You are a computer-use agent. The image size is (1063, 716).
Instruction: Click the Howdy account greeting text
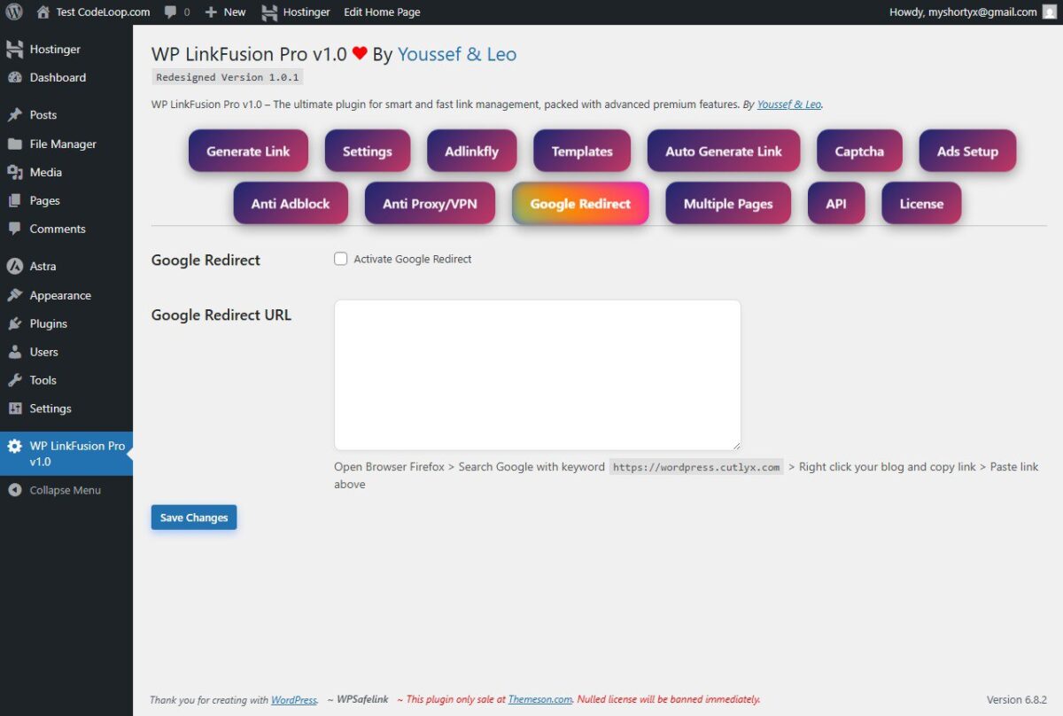[963, 12]
